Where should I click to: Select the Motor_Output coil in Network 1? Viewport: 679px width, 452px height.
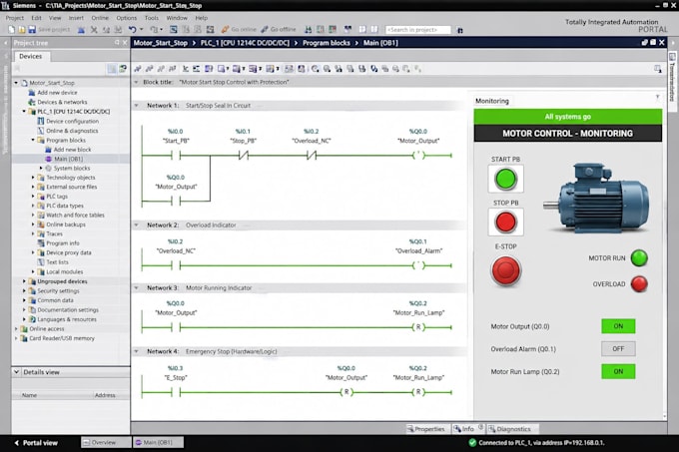pos(418,155)
